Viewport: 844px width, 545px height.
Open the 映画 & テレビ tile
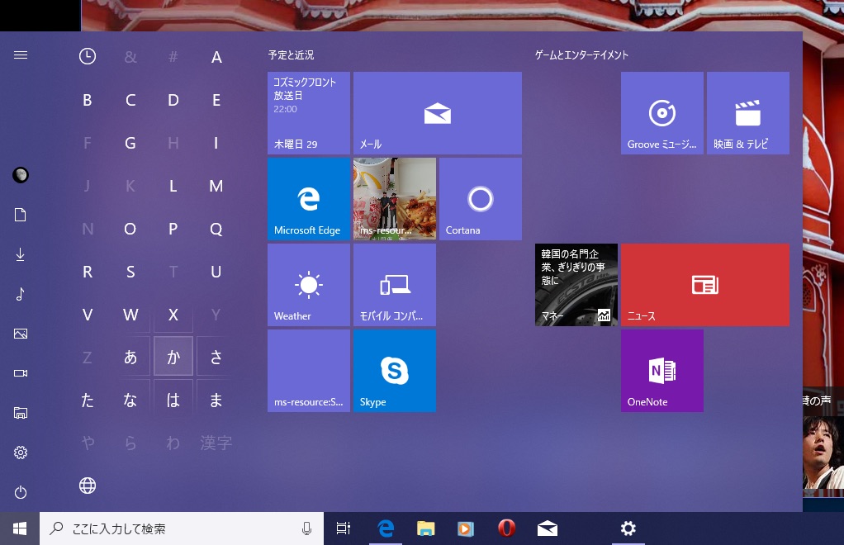tap(748, 113)
